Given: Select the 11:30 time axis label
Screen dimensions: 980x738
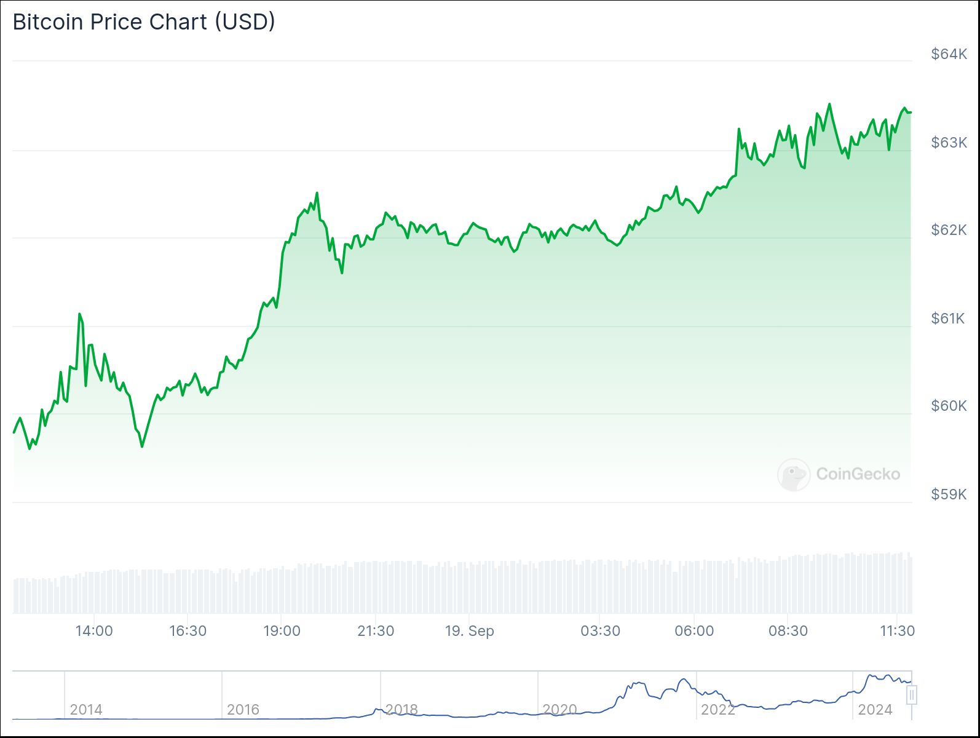Looking at the screenshot, I should [897, 631].
